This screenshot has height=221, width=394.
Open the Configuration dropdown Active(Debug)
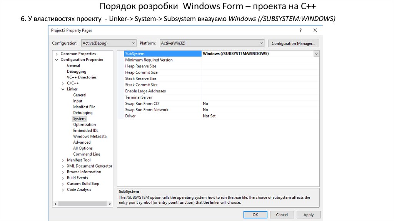click(109, 43)
